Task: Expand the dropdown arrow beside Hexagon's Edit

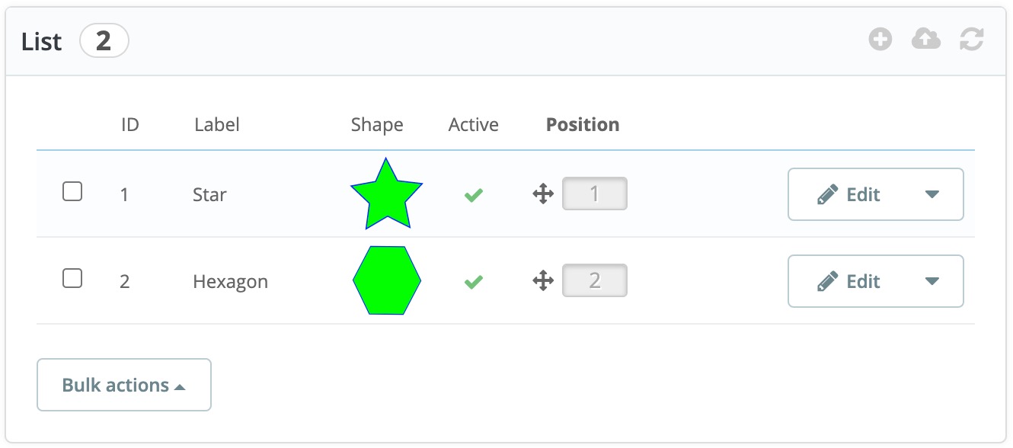Action: coord(932,281)
